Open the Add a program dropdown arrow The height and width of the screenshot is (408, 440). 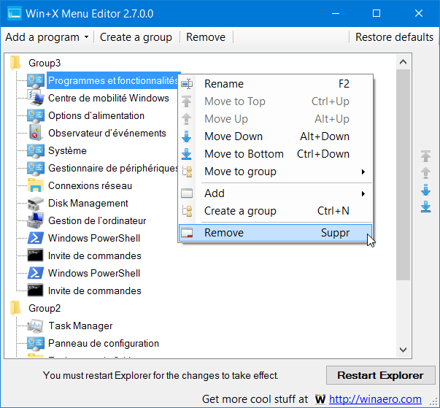86,37
